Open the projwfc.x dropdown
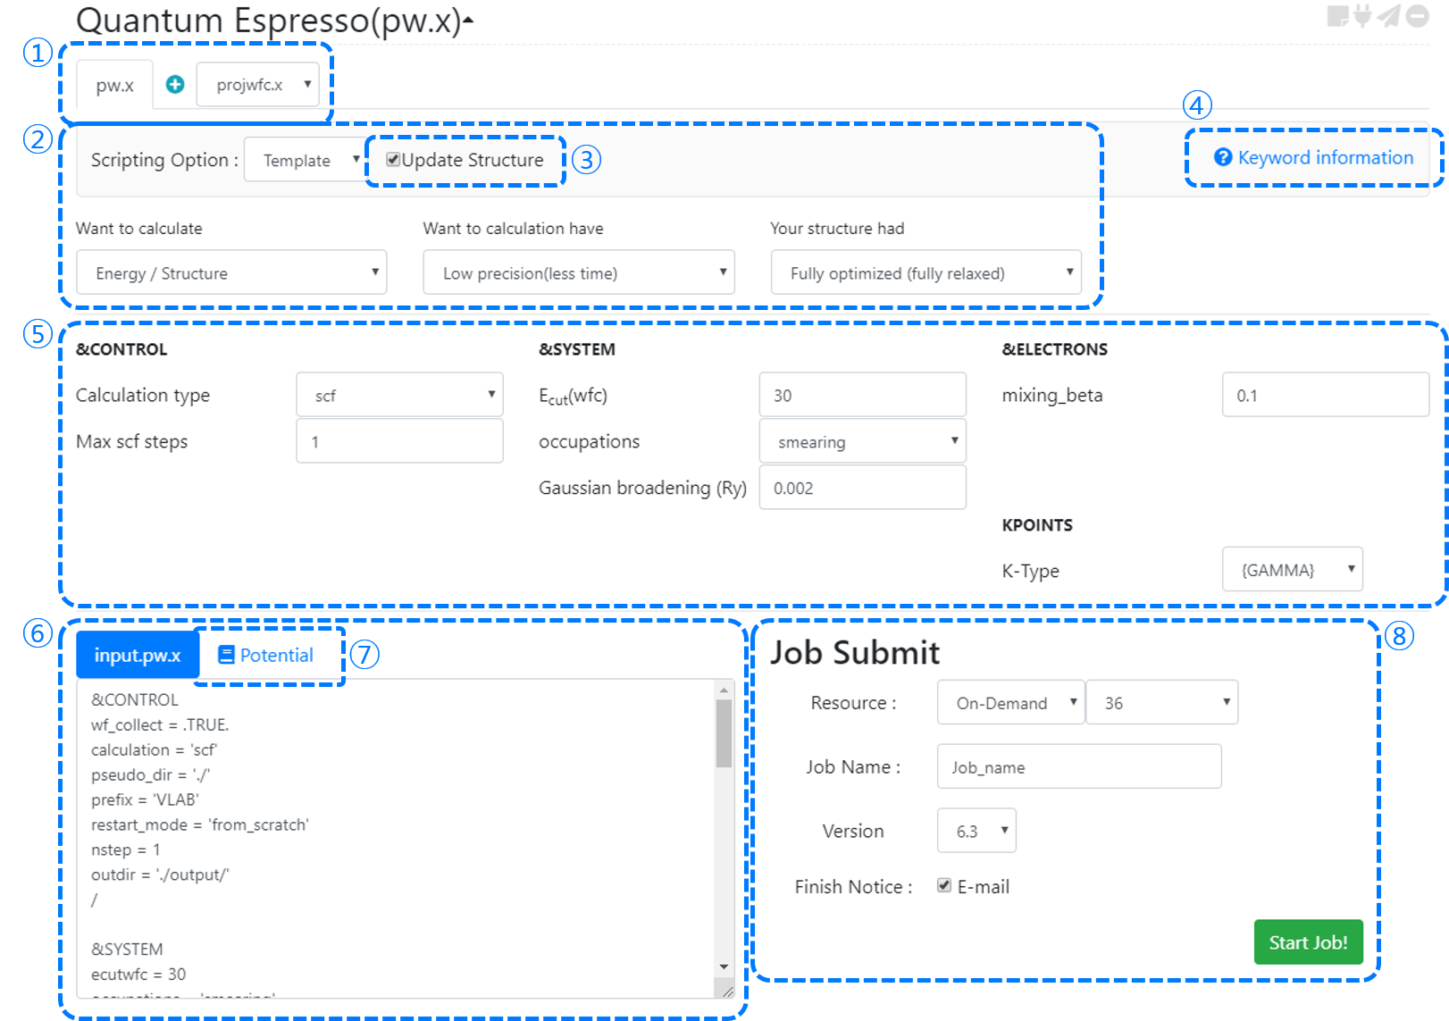 click(258, 84)
